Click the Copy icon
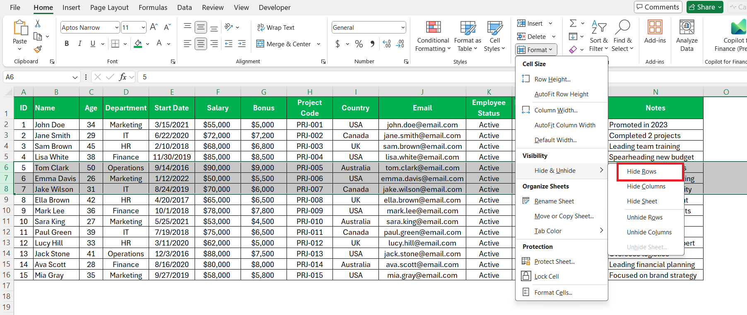Viewport: 747px width, 315px height. (x=38, y=36)
